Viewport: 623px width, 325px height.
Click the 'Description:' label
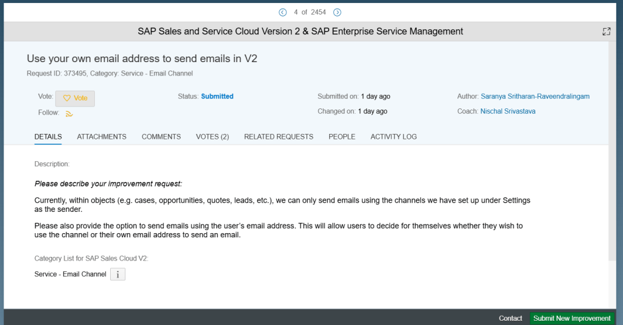pos(52,164)
